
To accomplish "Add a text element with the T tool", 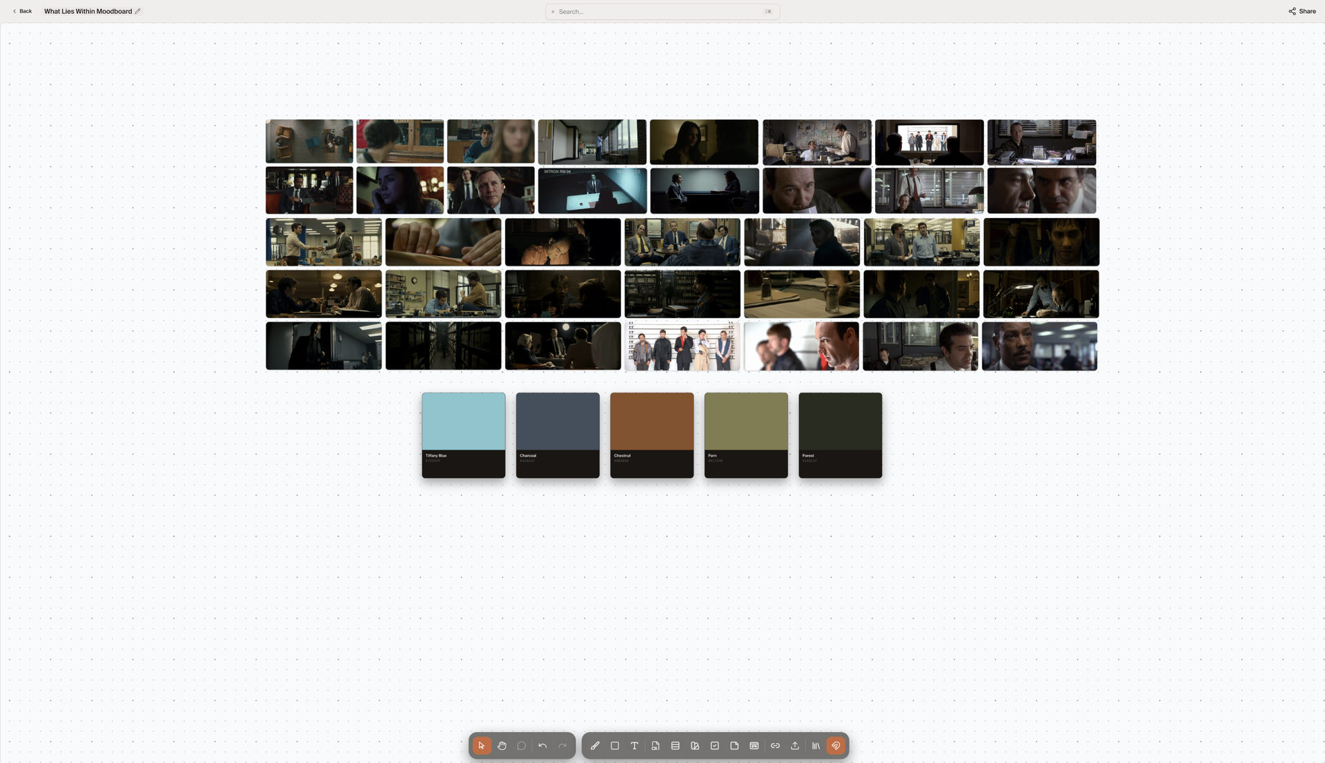I will [635, 746].
